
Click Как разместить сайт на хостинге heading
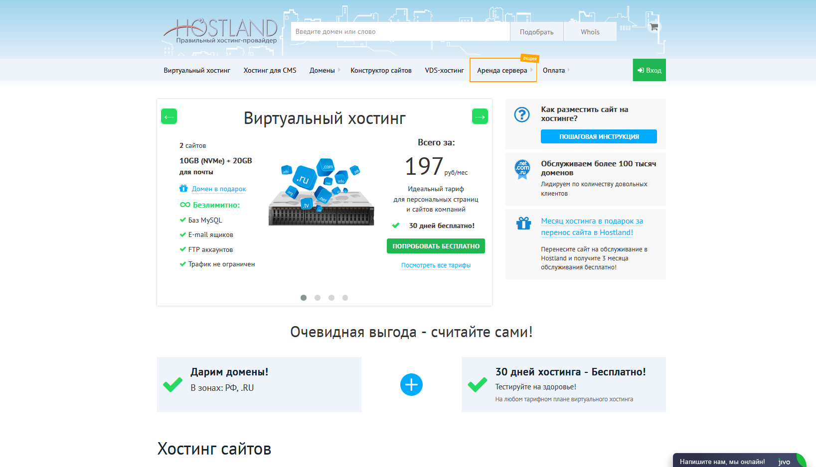584,114
